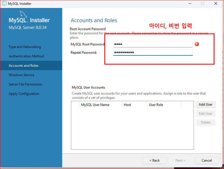Go to the Authentication Method step
224x169 pixels.
pos(26,56)
